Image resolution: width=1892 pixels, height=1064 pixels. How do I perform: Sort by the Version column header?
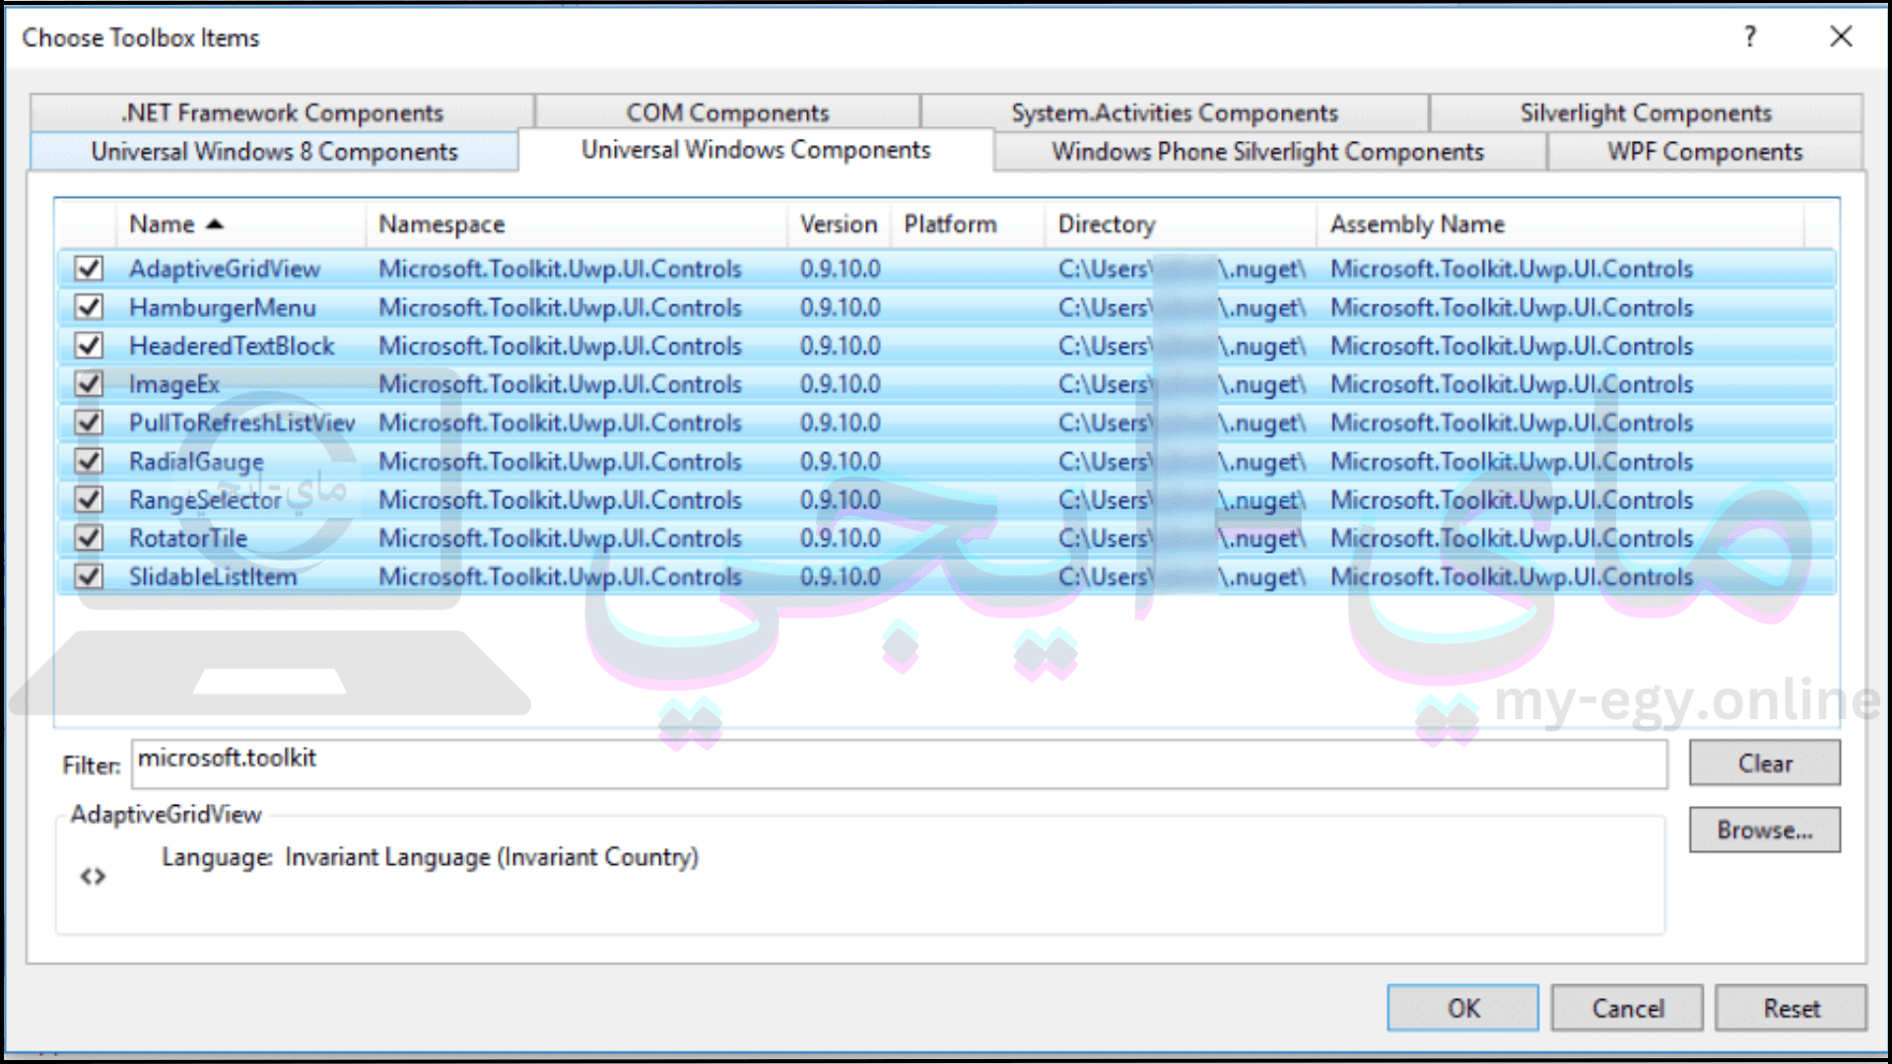(839, 225)
